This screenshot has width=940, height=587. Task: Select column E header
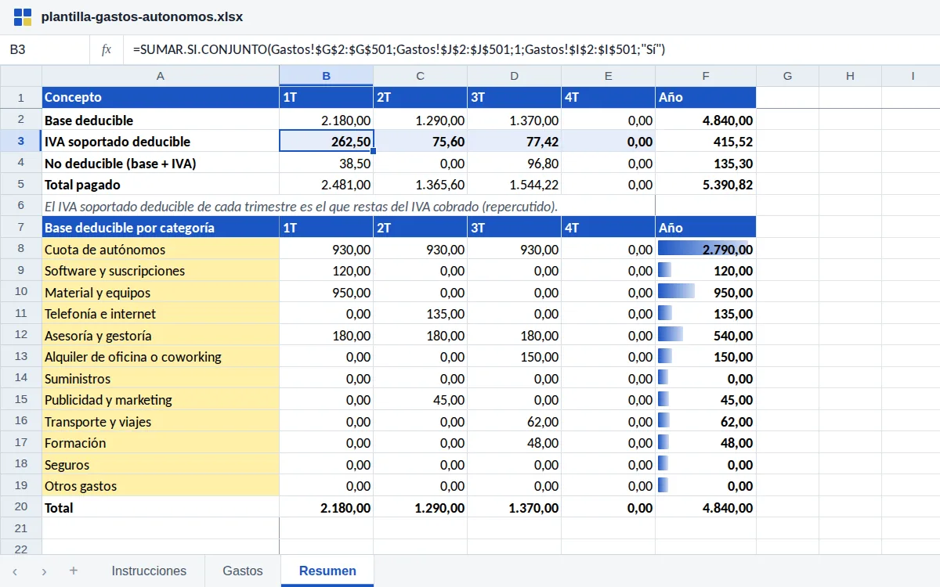(608, 76)
